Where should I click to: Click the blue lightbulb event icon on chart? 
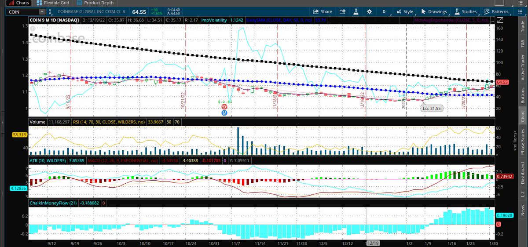point(224,113)
